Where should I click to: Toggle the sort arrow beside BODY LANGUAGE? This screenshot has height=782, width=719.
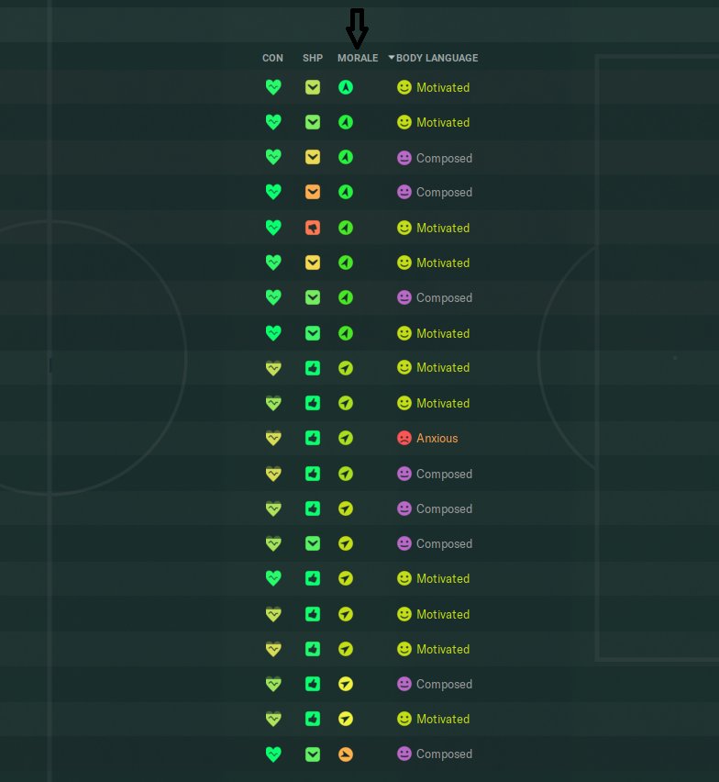tap(392, 58)
